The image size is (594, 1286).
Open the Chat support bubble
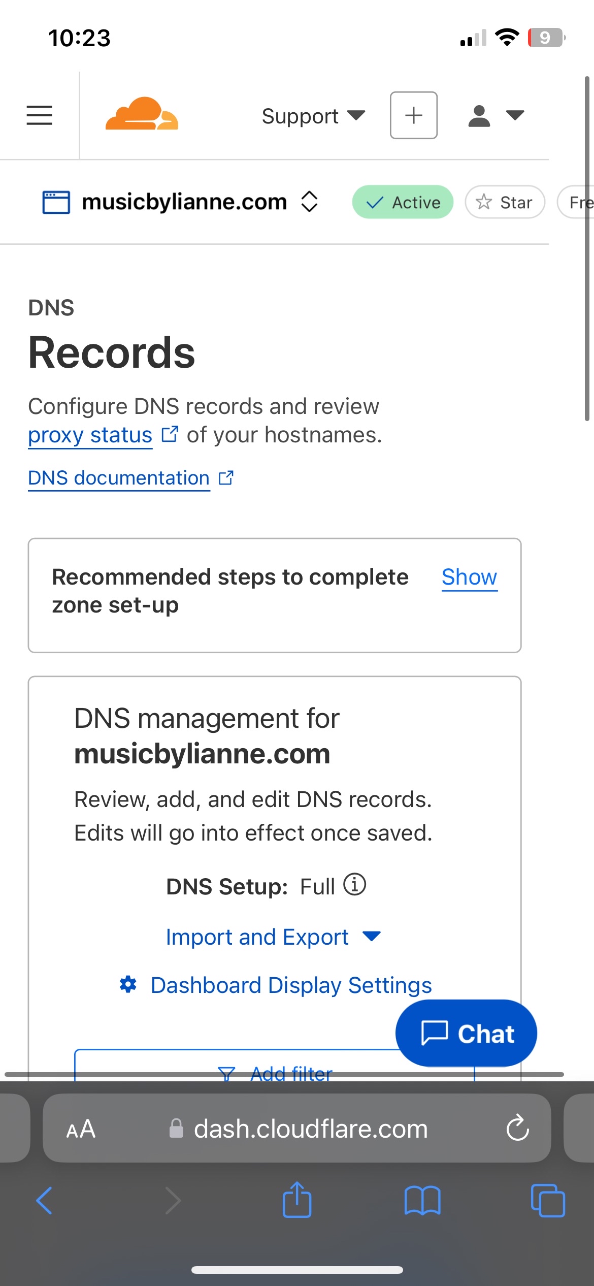[466, 1033]
